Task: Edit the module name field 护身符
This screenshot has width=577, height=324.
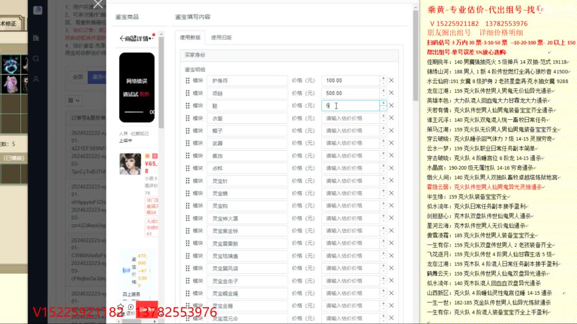Action: tap(247, 81)
